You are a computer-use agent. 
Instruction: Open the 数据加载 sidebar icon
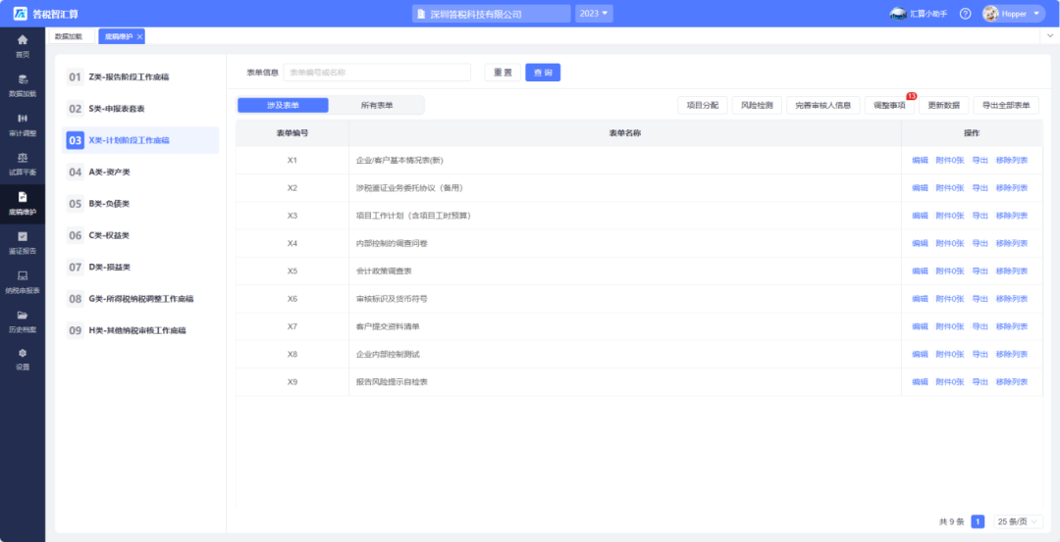(23, 79)
